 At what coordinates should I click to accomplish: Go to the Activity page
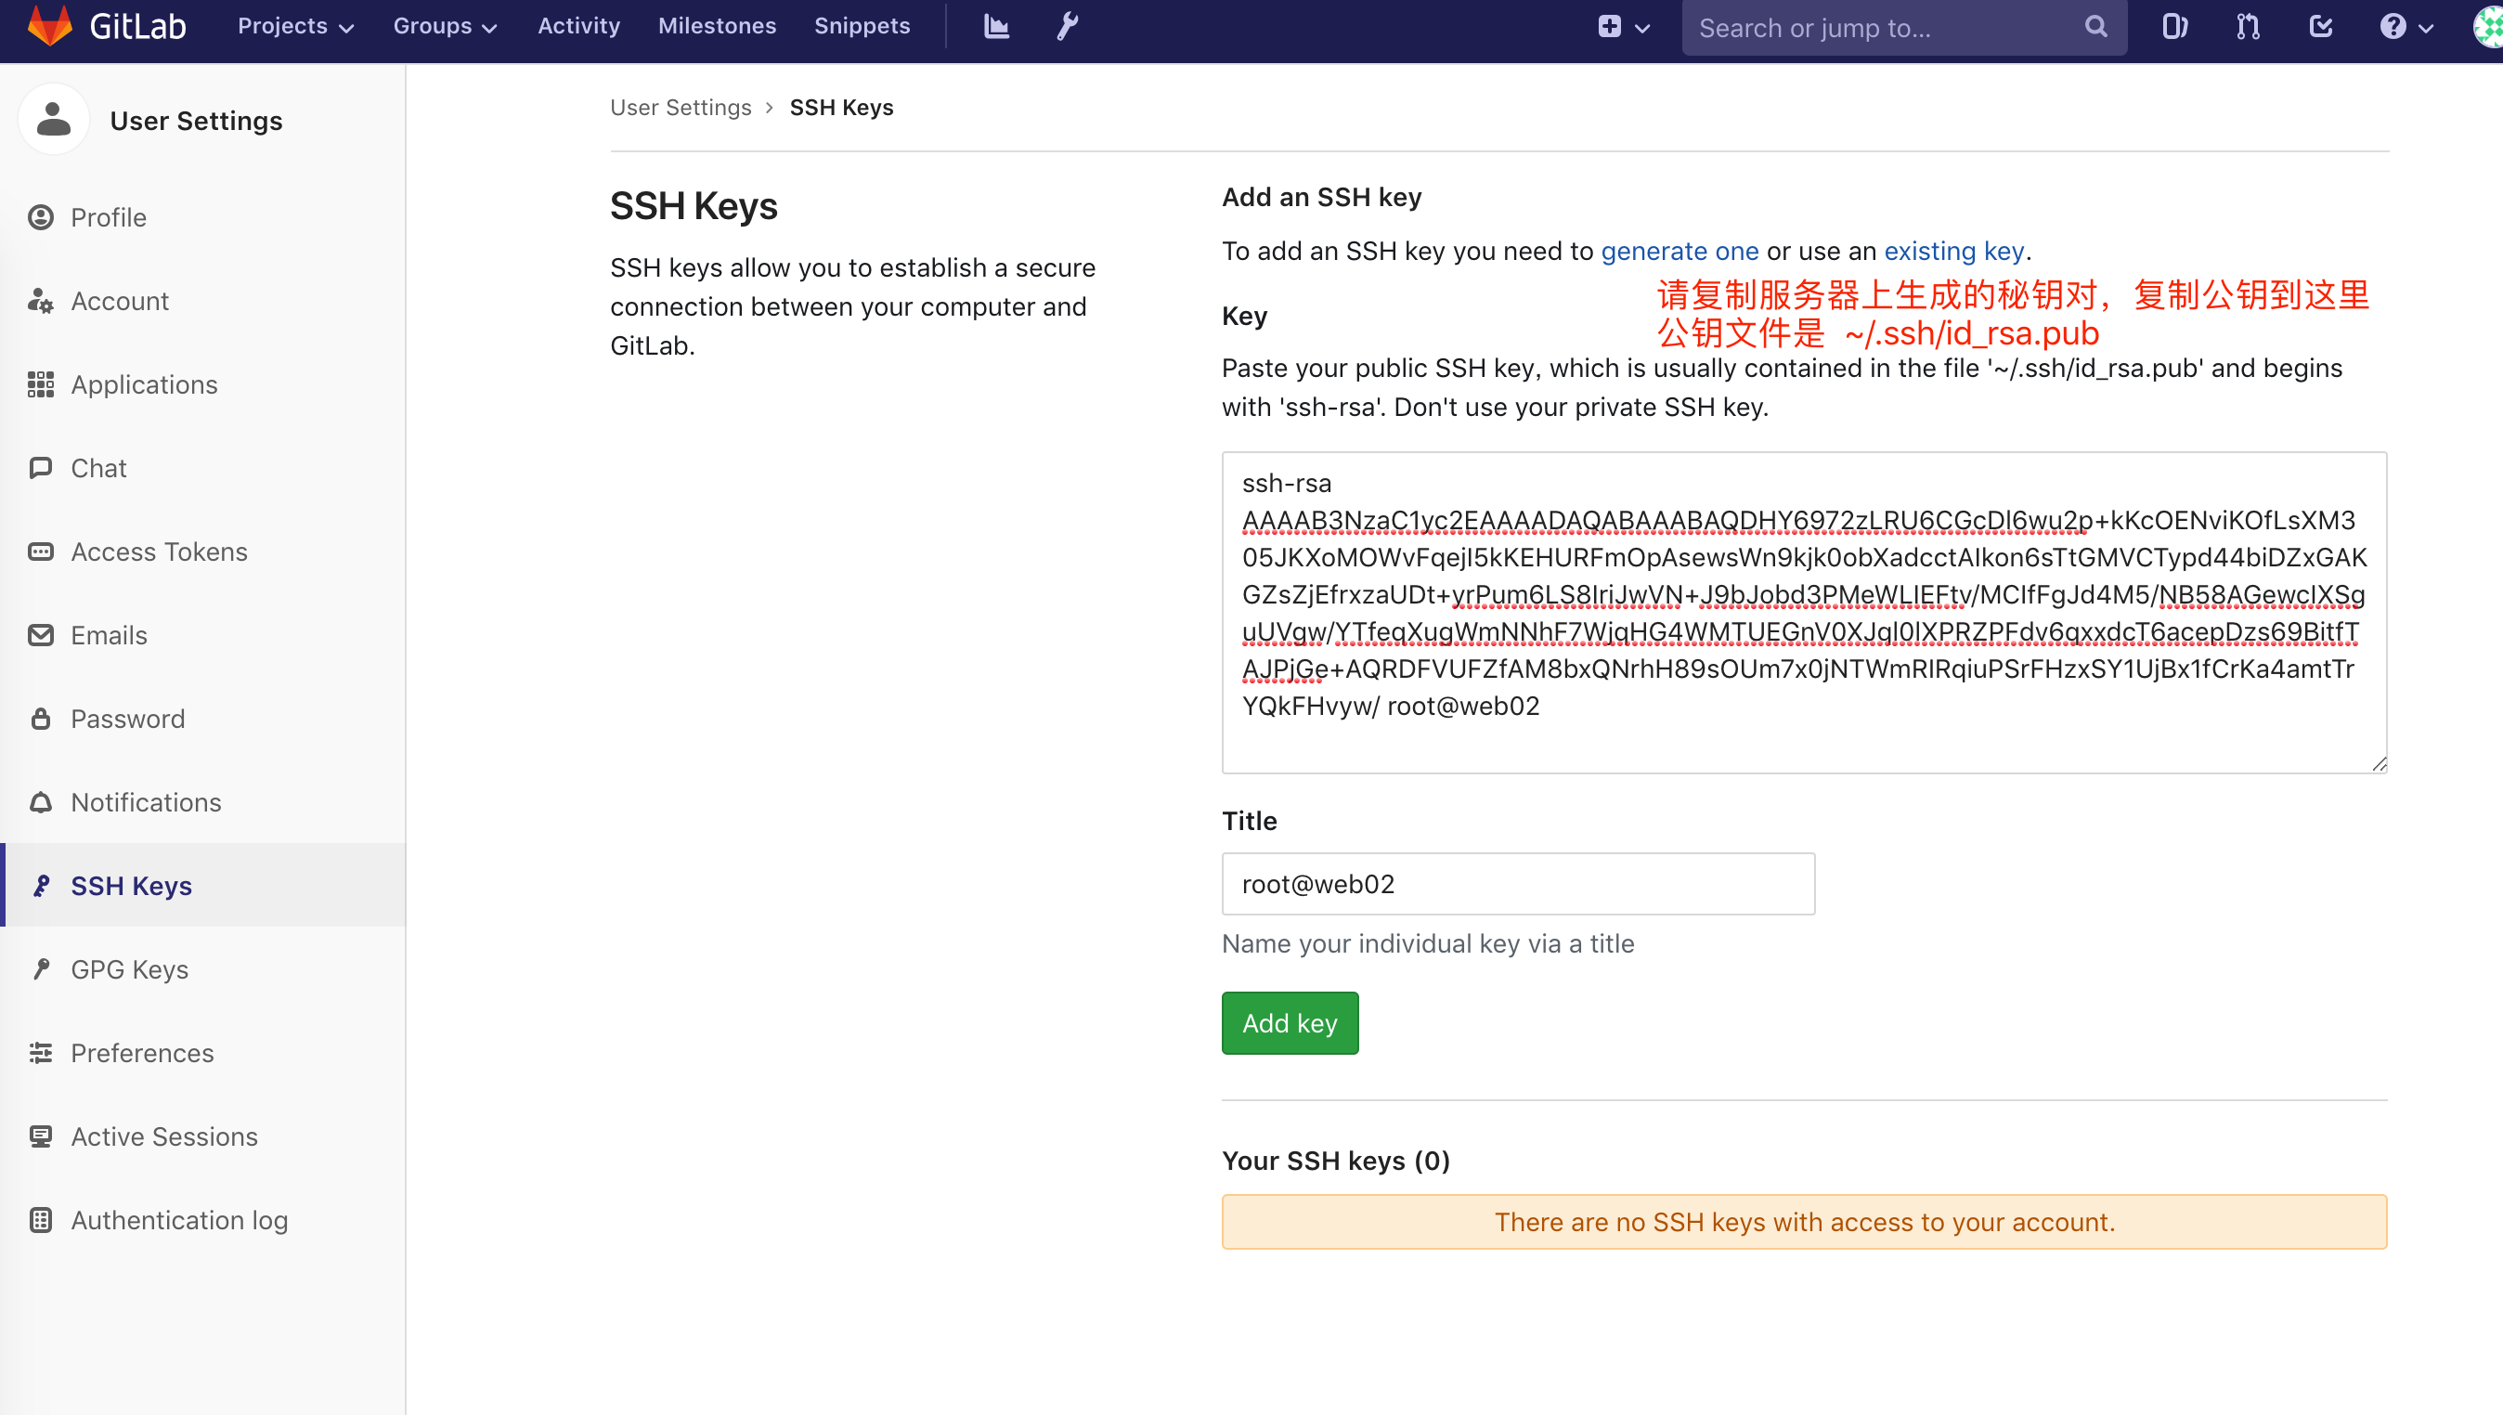click(578, 26)
